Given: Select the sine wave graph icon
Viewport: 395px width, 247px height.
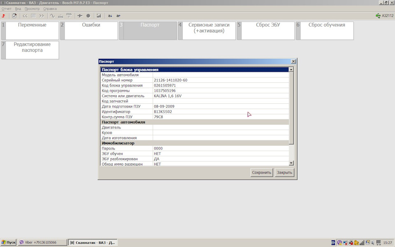Looking at the screenshot, I should (52, 16).
